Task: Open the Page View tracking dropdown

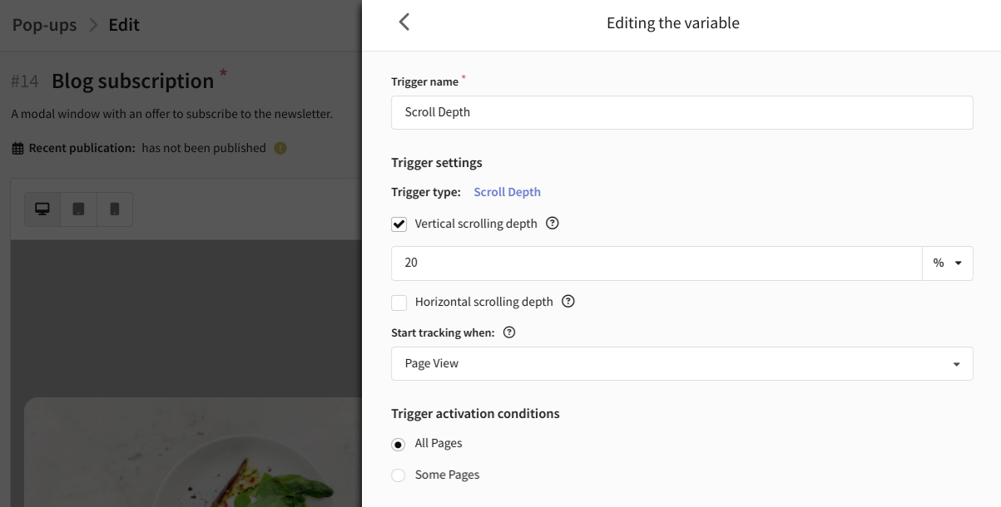Action: coord(682,364)
